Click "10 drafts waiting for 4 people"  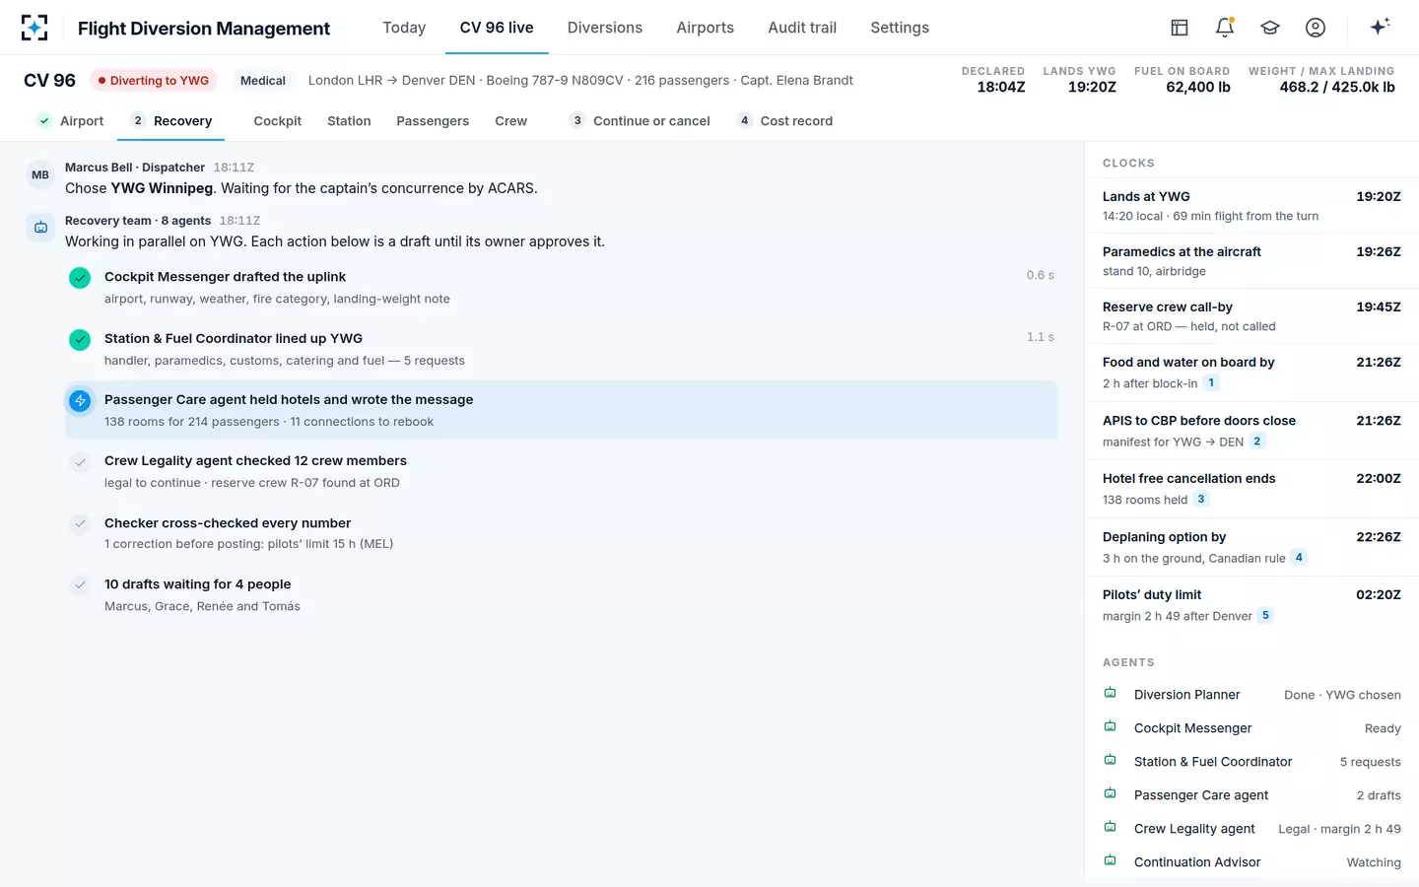coord(197,584)
